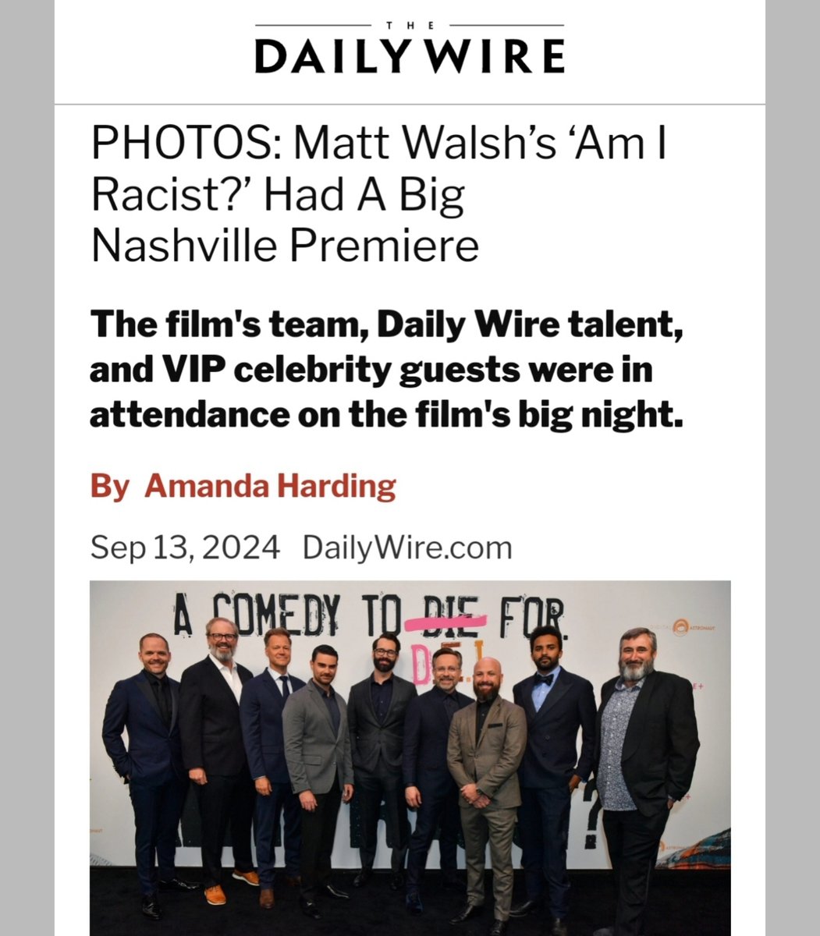Screen dimensions: 820x936
Task: Open the premiere group photo
Action: point(410,758)
